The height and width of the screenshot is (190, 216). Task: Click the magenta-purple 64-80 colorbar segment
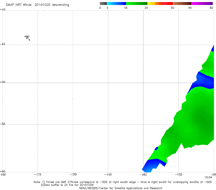(x=202, y=4)
